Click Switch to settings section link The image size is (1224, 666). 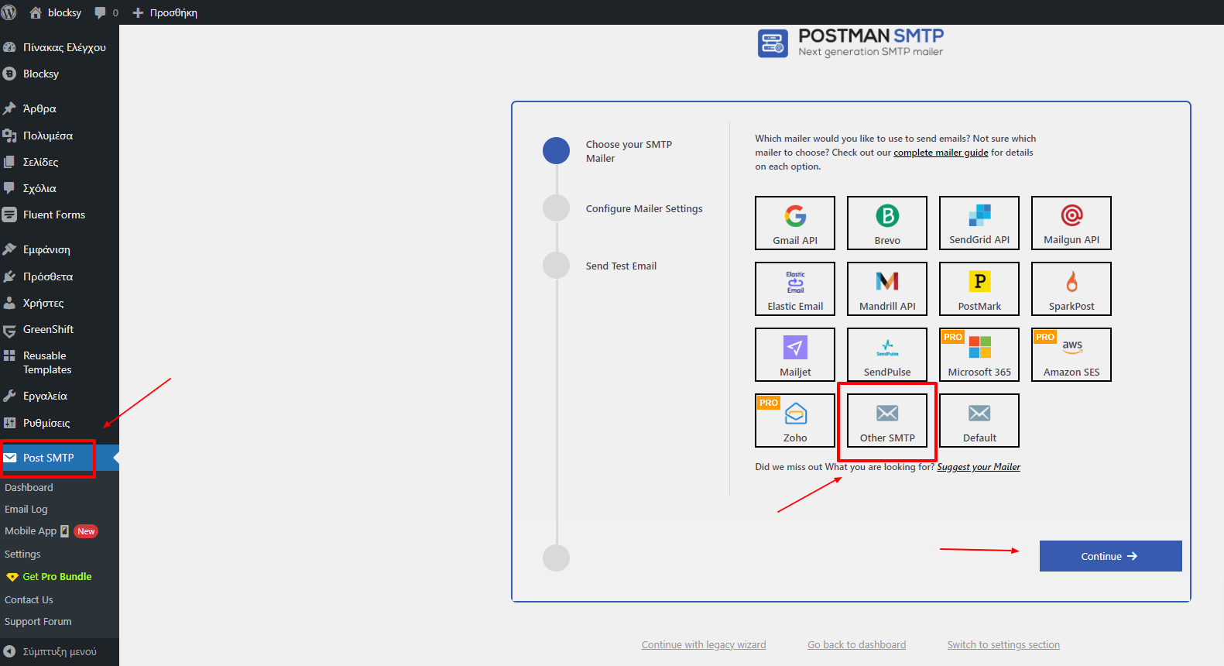click(1003, 644)
